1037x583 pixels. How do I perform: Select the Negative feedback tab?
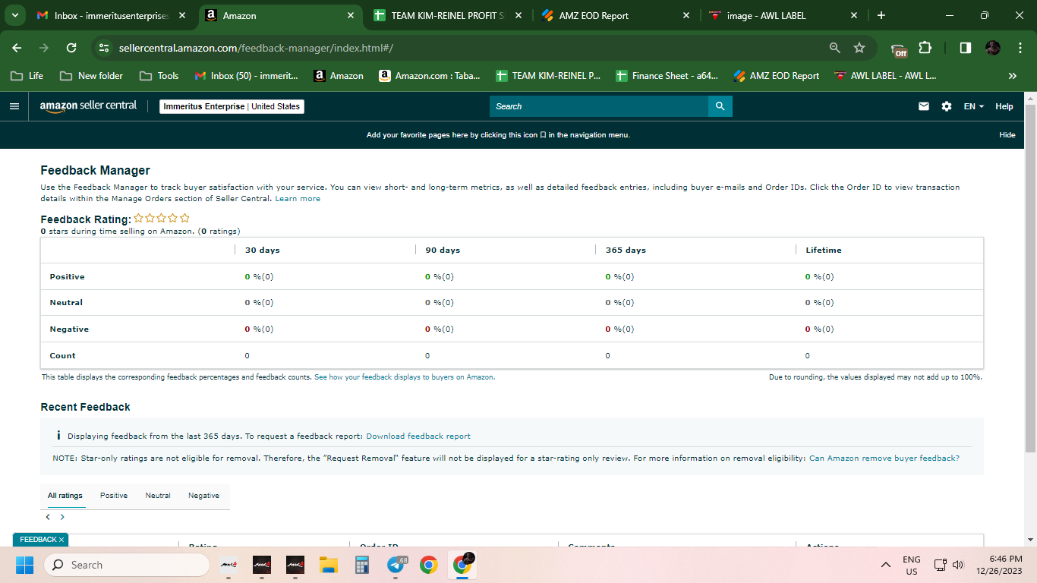(x=203, y=496)
